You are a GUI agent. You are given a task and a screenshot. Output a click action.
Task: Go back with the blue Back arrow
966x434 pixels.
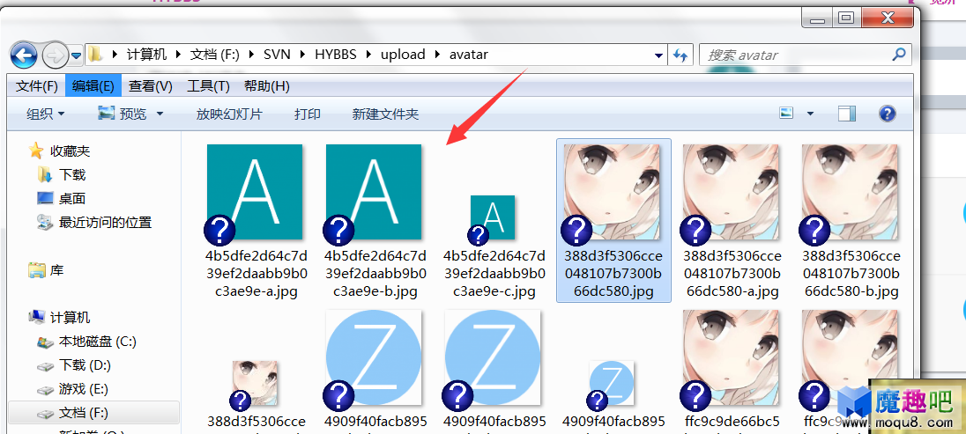click(x=24, y=56)
